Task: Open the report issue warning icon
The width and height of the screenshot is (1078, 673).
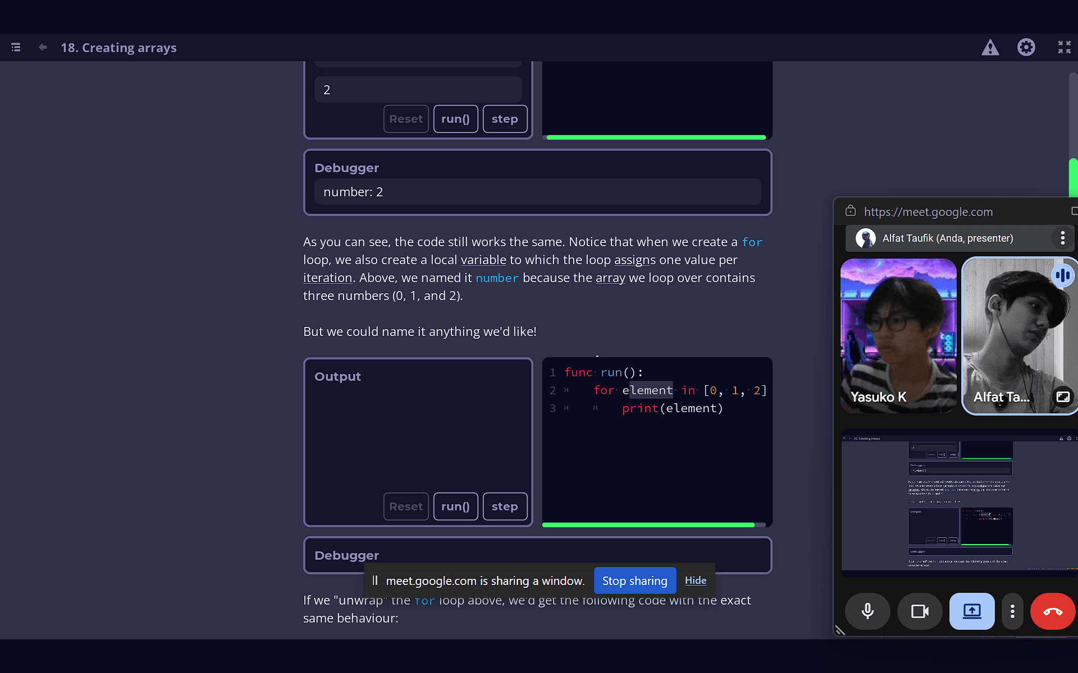Action: (x=990, y=47)
